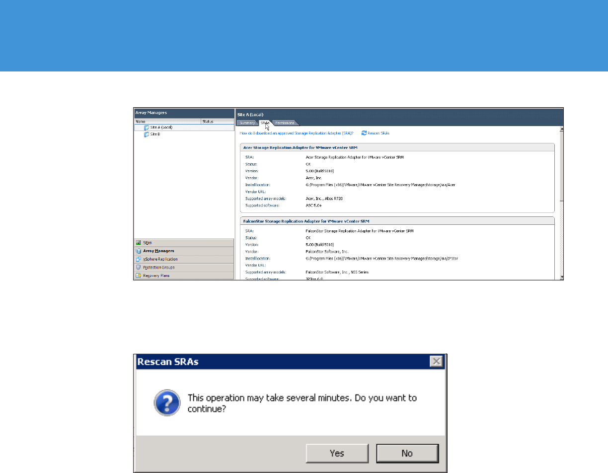Click the 'Acer, Inc., Altos R720' text
608x473 pixels.
pos(324,198)
